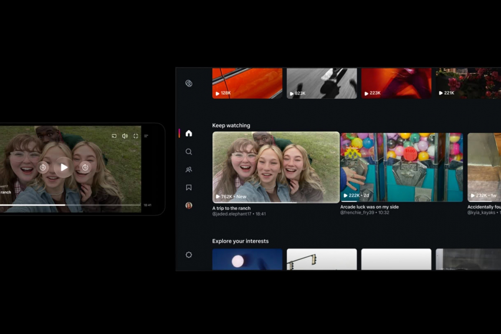
Task: Exit fullscreen on the phone player
Action: (x=136, y=136)
